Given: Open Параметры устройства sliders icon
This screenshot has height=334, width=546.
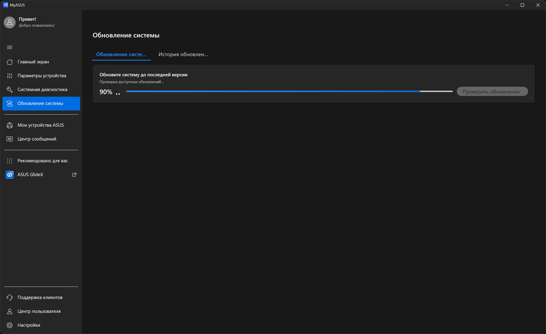Looking at the screenshot, I should (x=10, y=76).
